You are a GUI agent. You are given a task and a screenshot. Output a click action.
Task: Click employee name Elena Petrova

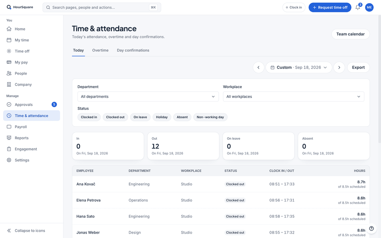89,200
